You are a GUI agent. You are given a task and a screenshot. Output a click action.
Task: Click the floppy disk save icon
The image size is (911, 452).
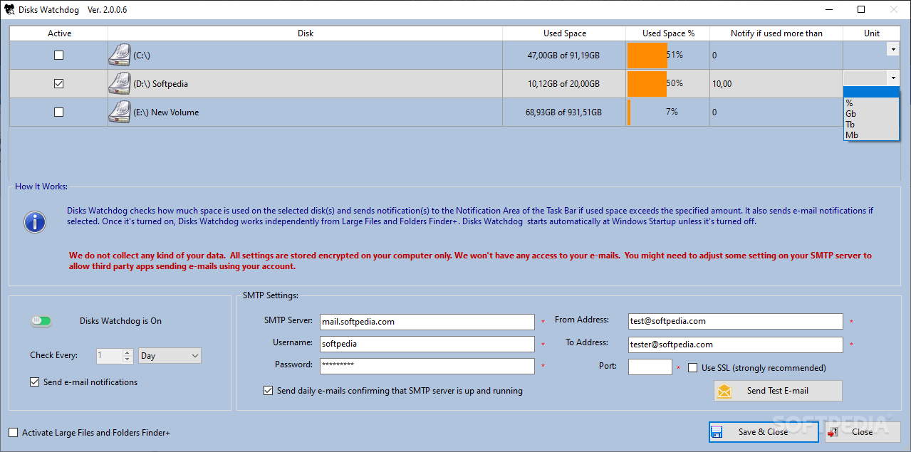pos(717,432)
